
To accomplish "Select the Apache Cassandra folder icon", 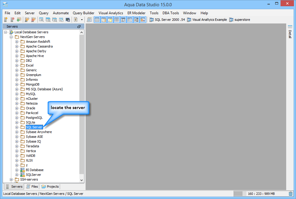I will pyautogui.click(x=23, y=46).
